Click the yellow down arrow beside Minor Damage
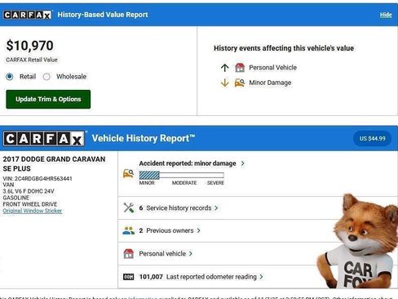The width and height of the screenshot is (398, 299). click(225, 83)
